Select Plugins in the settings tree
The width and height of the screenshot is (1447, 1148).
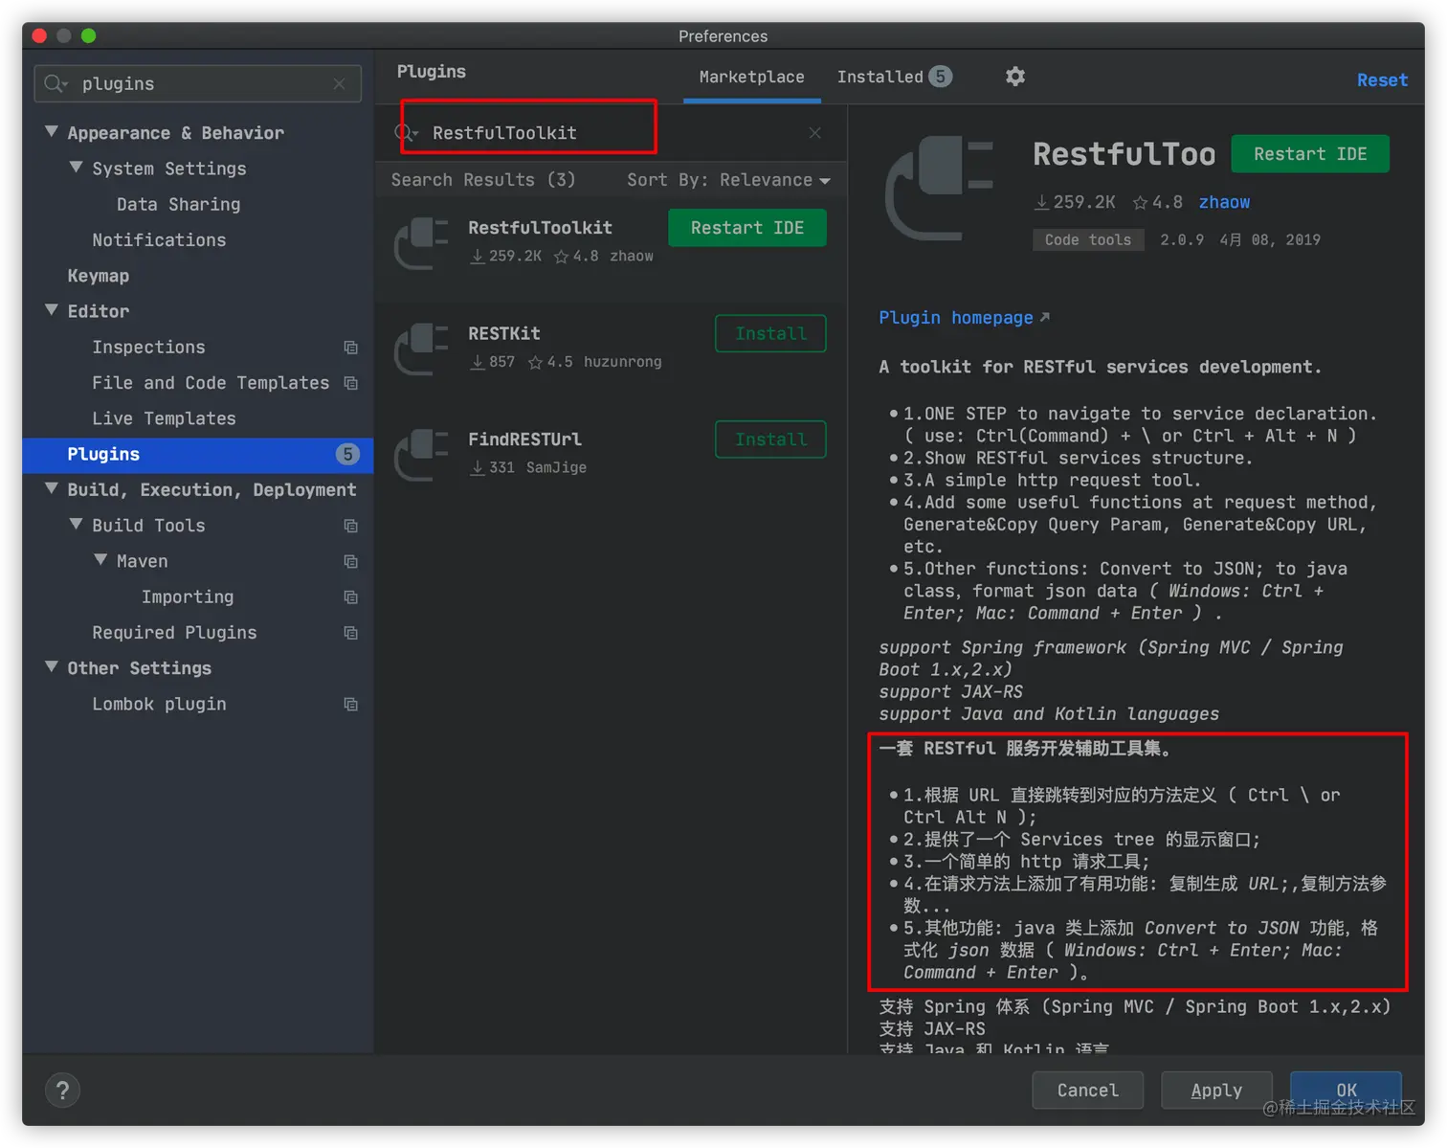pos(198,455)
